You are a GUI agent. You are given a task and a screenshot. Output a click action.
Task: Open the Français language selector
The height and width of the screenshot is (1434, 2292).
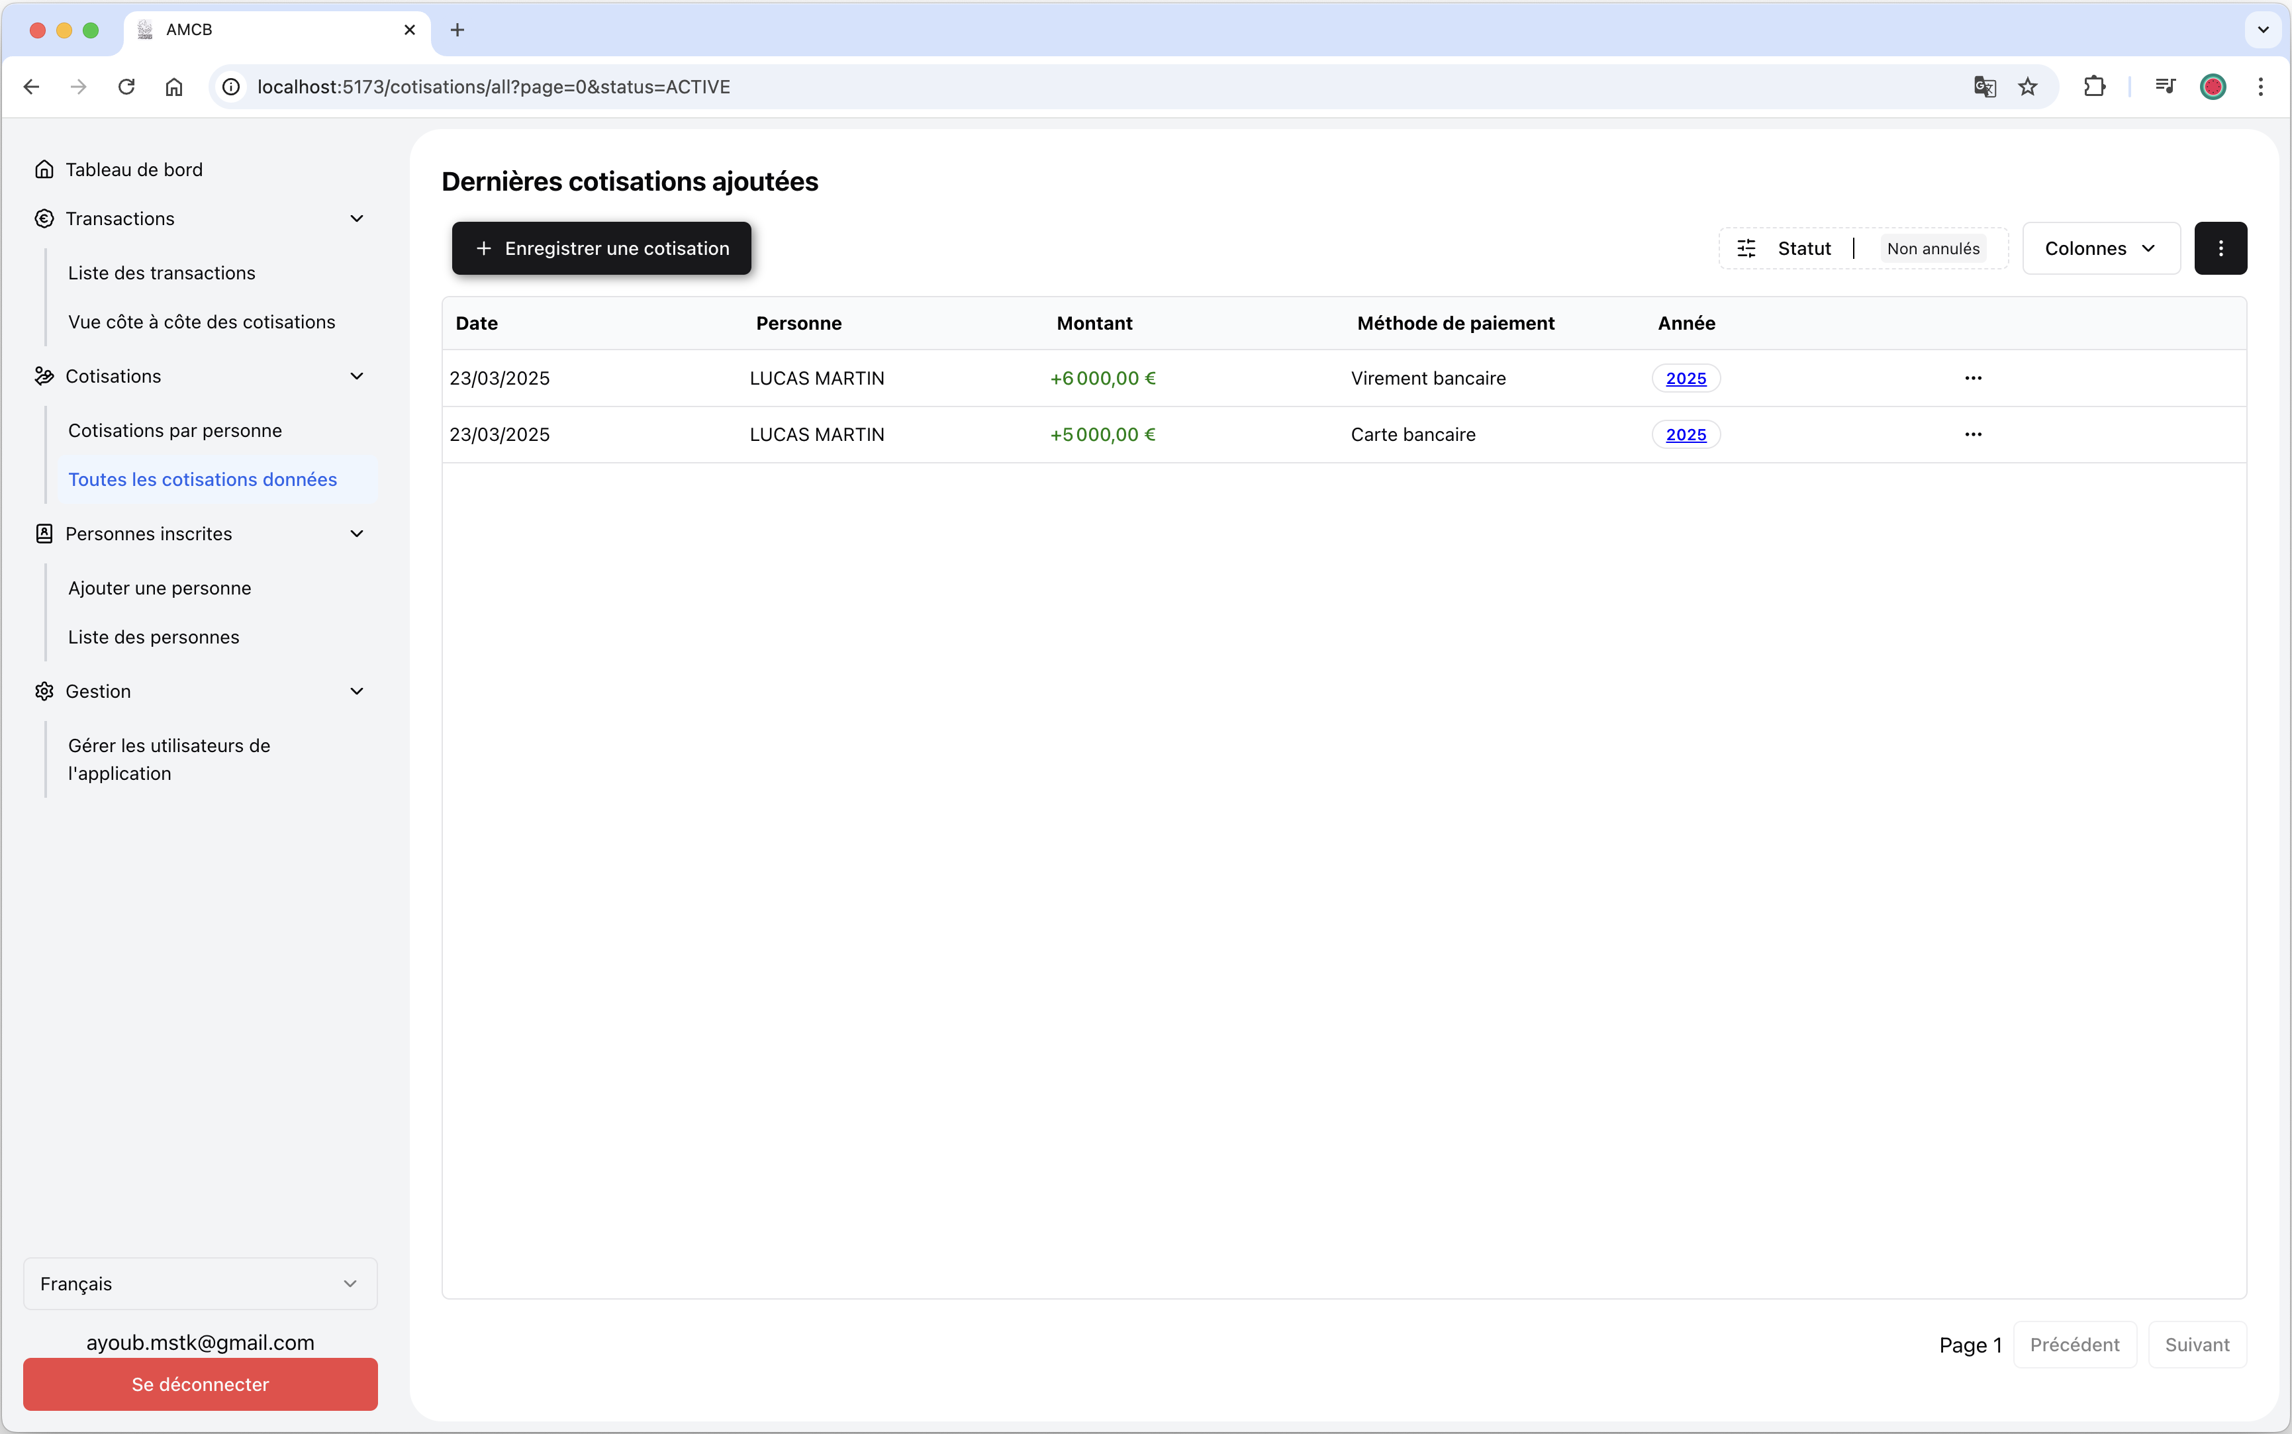click(200, 1283)
